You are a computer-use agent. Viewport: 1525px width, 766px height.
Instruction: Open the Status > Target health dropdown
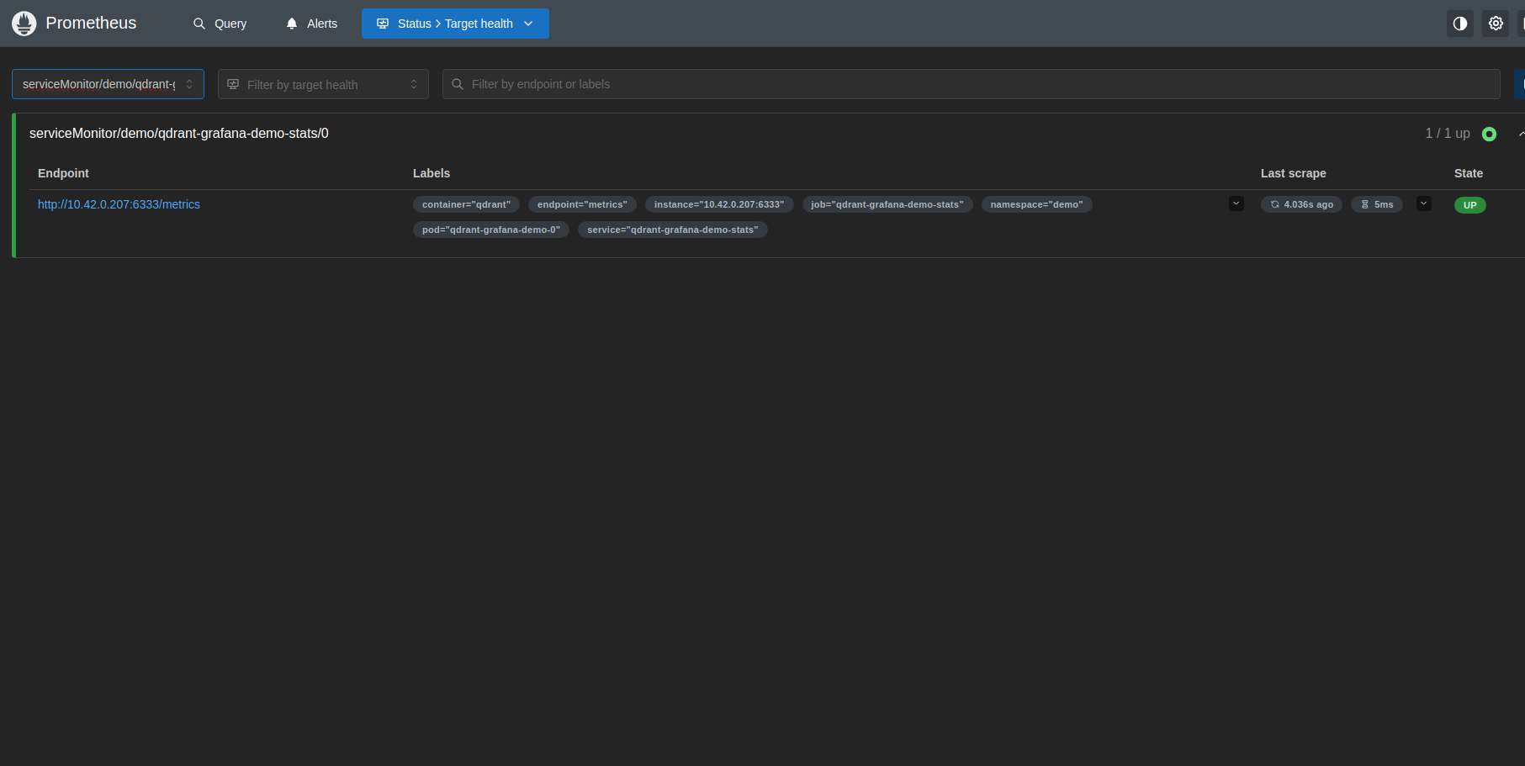(455, 24)
